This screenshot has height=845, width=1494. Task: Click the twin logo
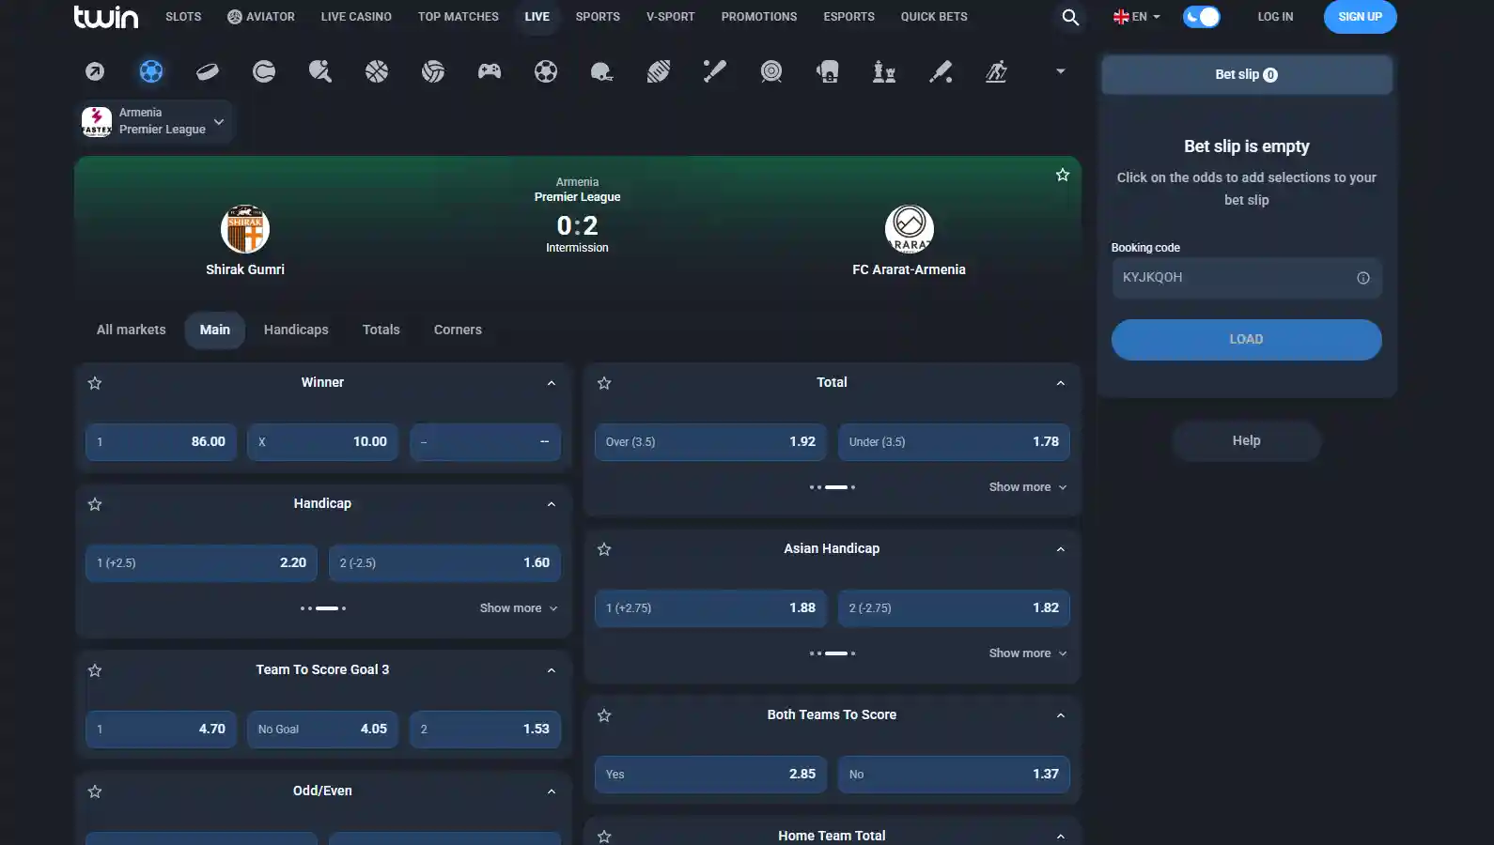point(105,17)
